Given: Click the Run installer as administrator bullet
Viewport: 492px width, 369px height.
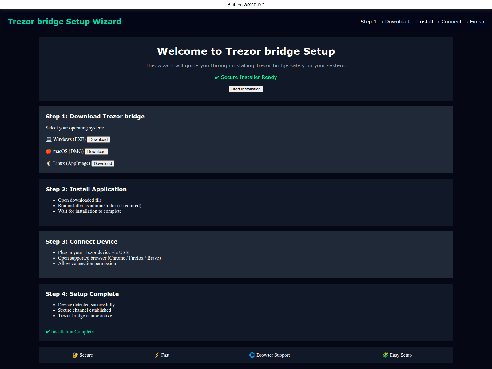Looking at the screenshot, I should pos(100,206).
